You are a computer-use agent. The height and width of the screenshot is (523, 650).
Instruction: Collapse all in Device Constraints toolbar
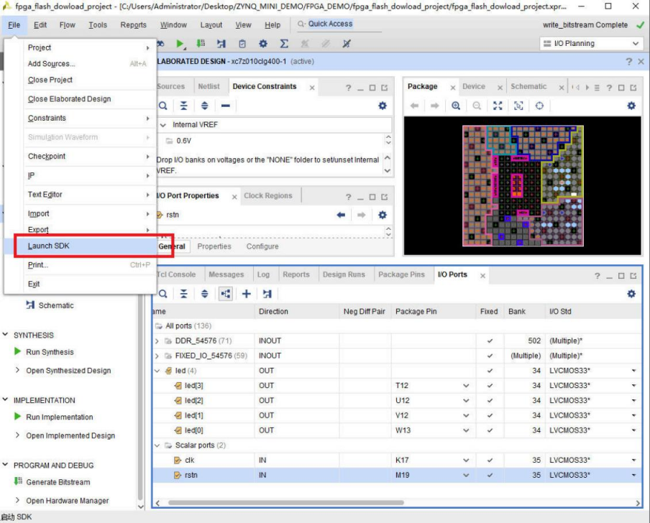pyautogui.click(x=184, y=106)
